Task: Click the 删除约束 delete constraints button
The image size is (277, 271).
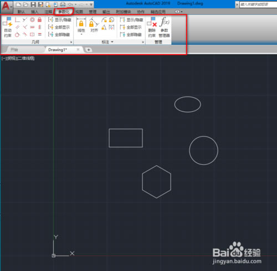Action: pos(152,27)
